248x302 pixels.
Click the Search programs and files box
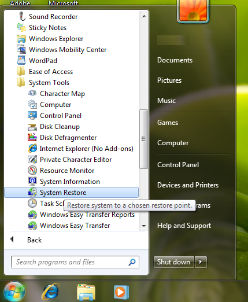click(75, 262)
